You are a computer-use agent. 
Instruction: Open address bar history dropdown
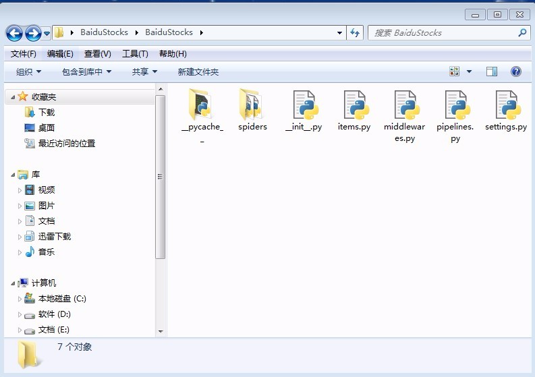[x=339, y=33]
